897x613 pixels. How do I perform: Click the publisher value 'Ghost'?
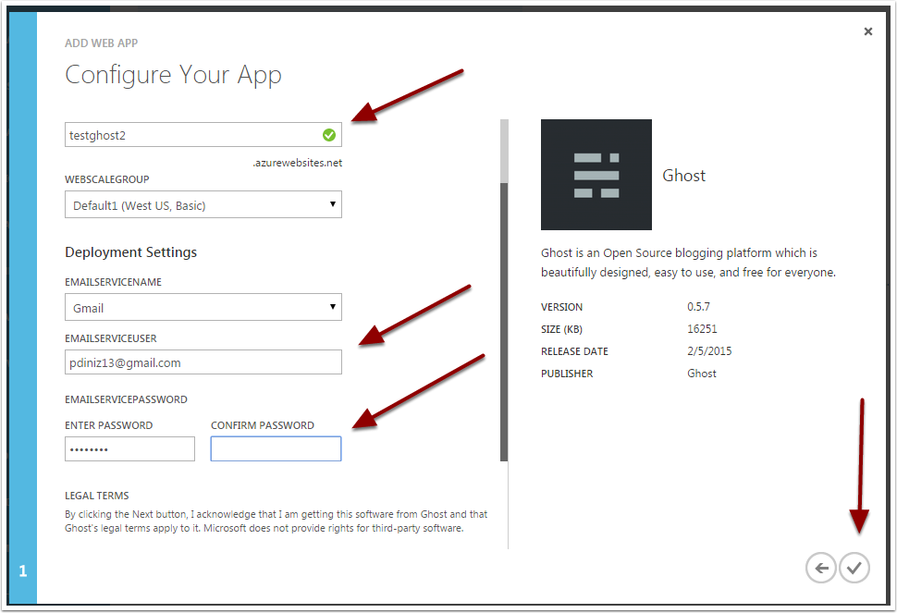pos(702,374)
